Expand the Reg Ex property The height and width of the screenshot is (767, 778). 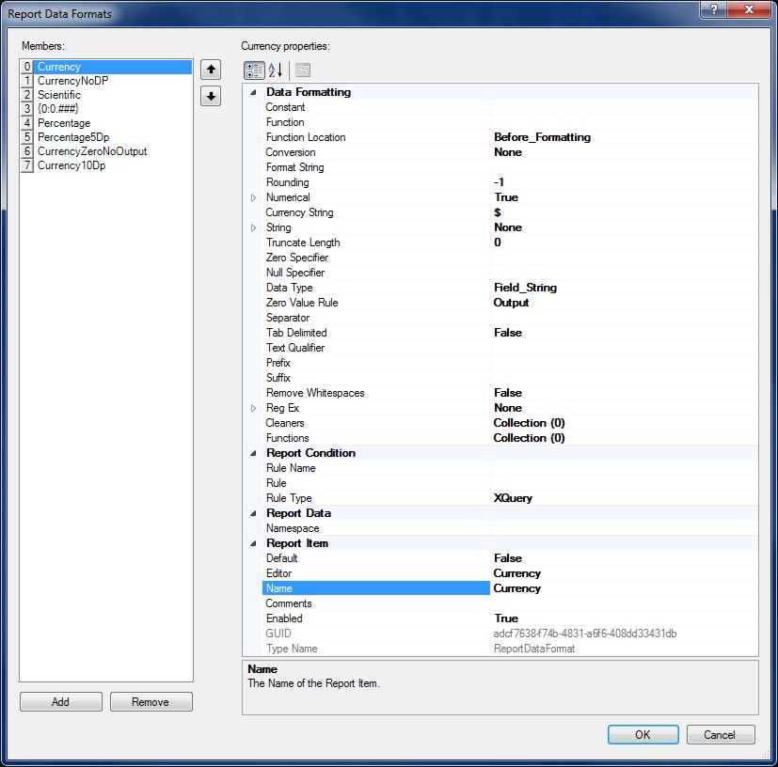tap(252, 408)
